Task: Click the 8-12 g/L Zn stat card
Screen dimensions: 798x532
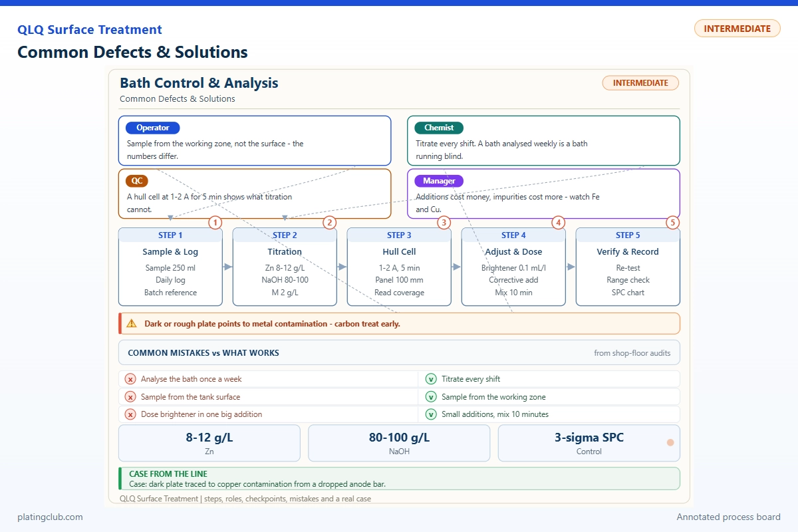Action: [209, 443]
